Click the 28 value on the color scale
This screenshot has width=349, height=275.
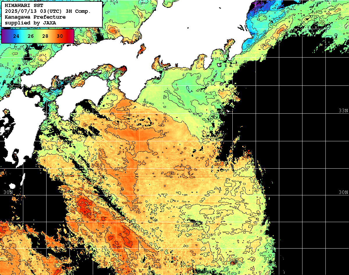pos(45,36)
